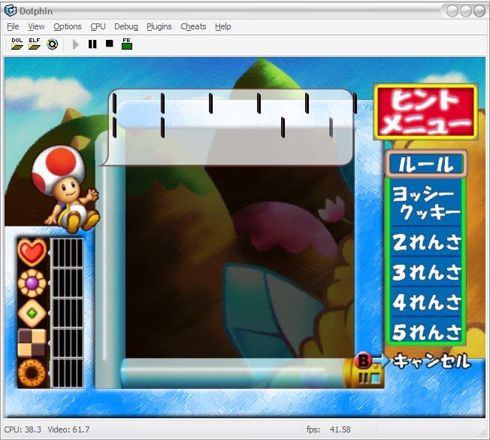The image size is (490, 440).
Task: Click the red B cancel button icon
Action: [363, 360]
